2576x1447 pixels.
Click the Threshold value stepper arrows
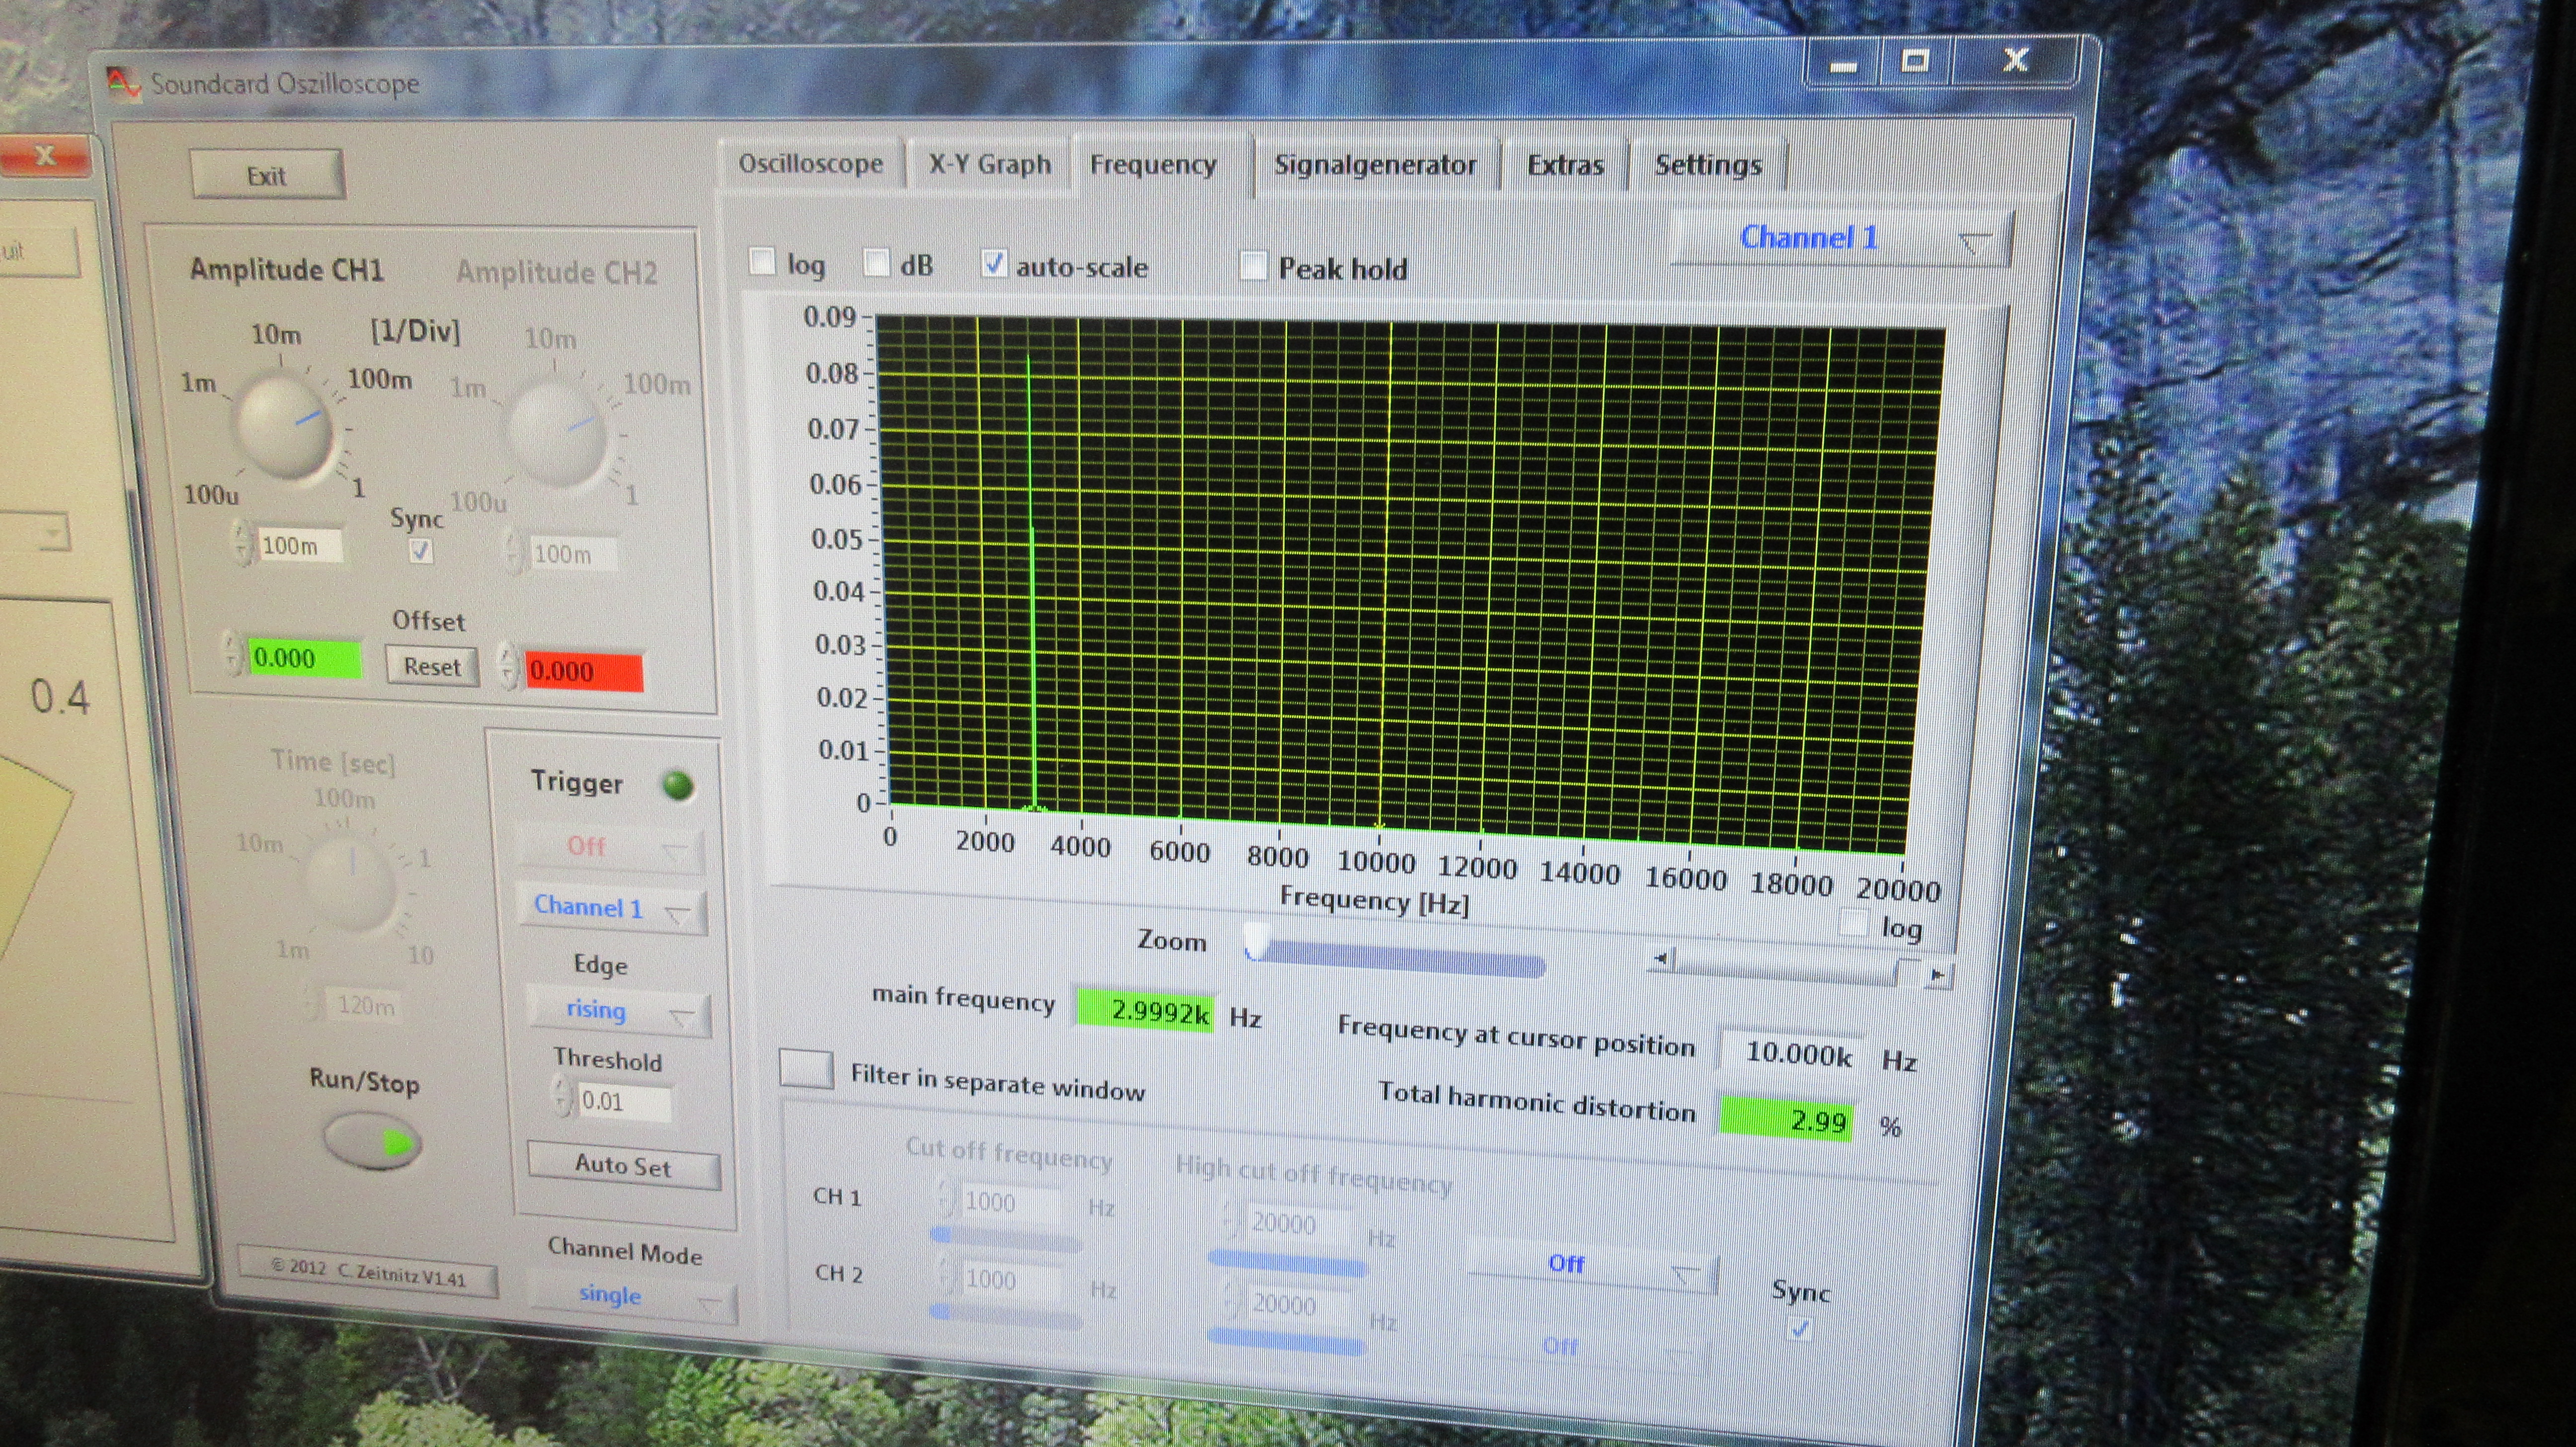pos(562,1097)
